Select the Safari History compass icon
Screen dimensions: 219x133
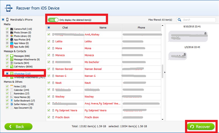[12, 104]
